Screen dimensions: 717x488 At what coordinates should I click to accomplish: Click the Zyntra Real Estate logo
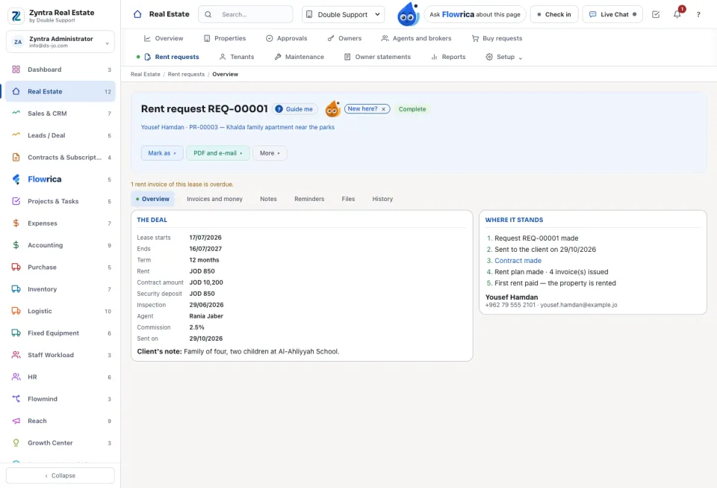(x=16, y=16)
